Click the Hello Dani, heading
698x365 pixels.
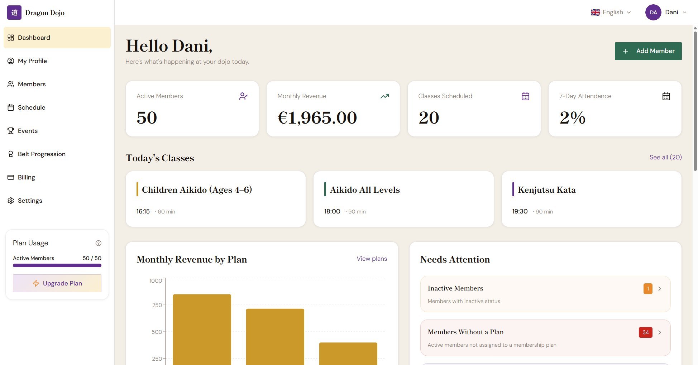tap(169, 46)
